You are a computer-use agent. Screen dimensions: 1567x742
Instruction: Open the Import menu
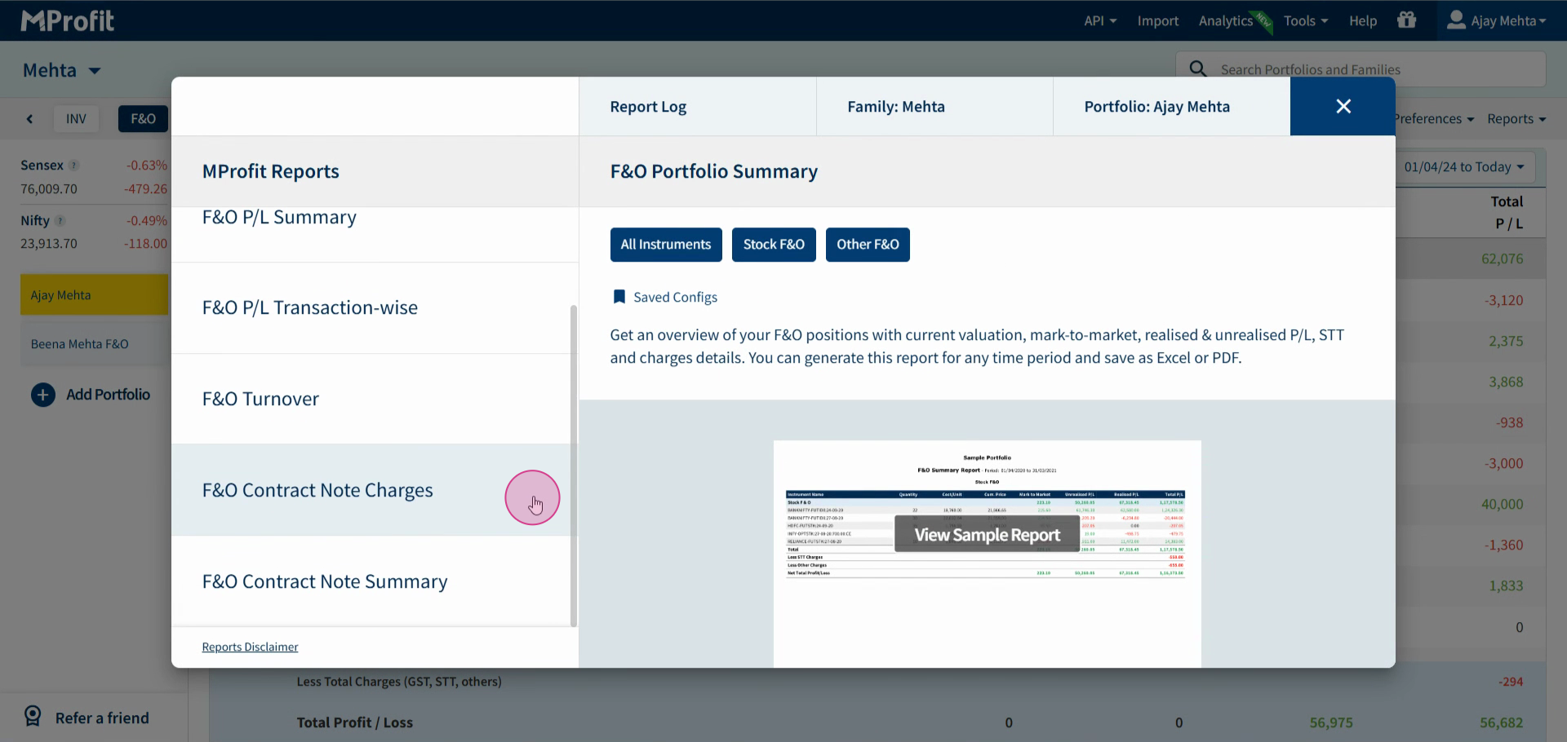click(1158, 21)
